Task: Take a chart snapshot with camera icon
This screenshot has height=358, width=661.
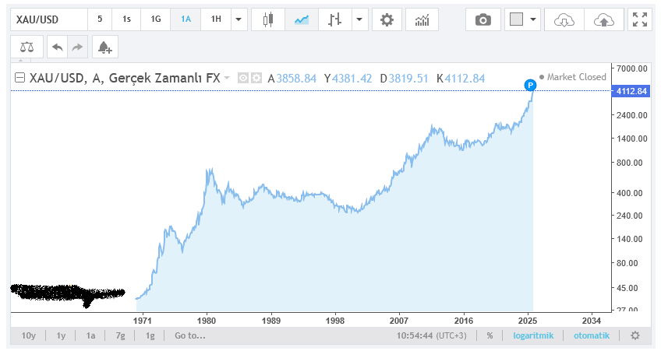Action: click(483, 20)
